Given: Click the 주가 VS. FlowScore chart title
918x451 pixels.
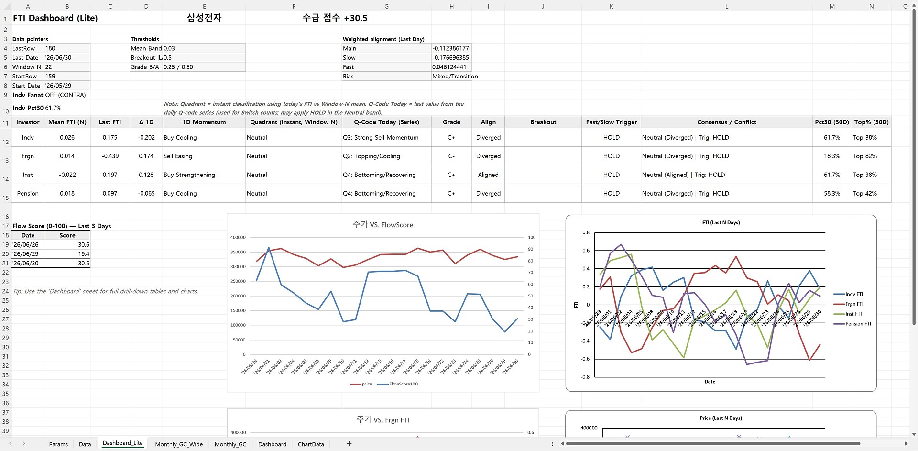Looking at the screenshot, I should (383, 225).
